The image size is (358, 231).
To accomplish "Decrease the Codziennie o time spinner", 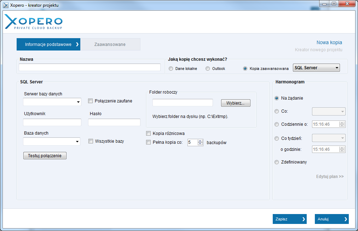I will tap(342, 126).
